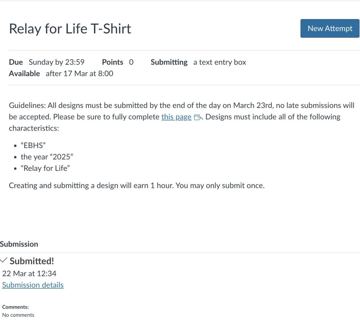
Task: Click the availability date "after 17 Mar at 8:00"
Action: tap(79, 74)
